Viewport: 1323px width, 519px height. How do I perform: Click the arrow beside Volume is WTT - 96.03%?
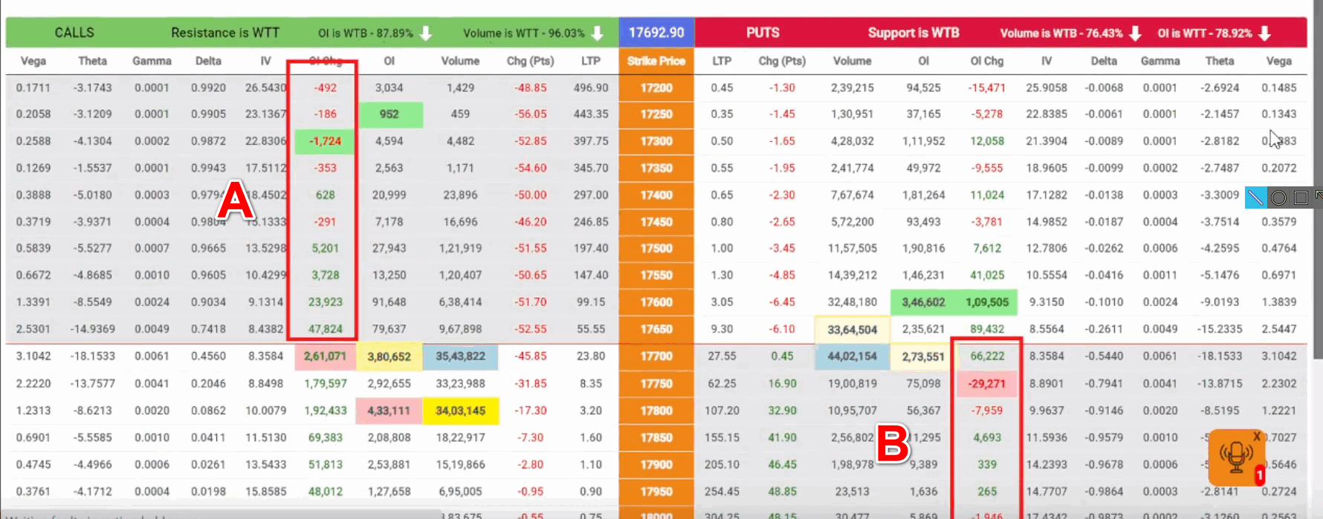(x=598, y=33)
